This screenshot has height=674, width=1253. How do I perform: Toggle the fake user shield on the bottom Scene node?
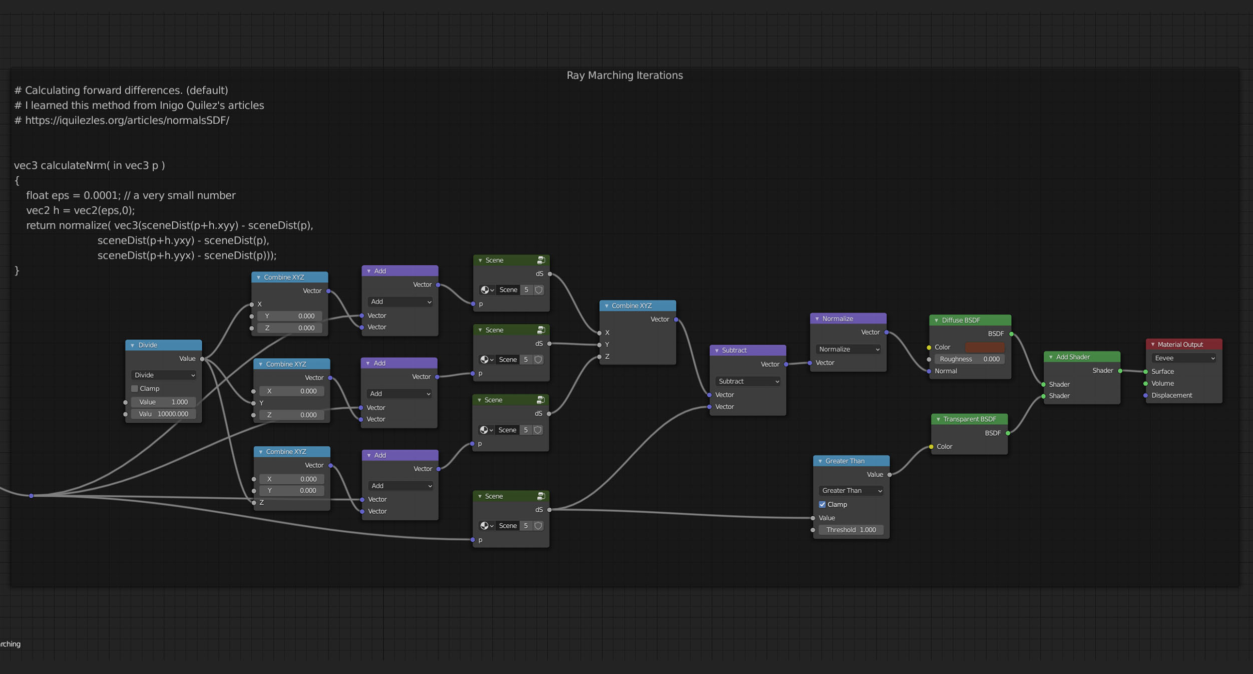pos(538,525)
